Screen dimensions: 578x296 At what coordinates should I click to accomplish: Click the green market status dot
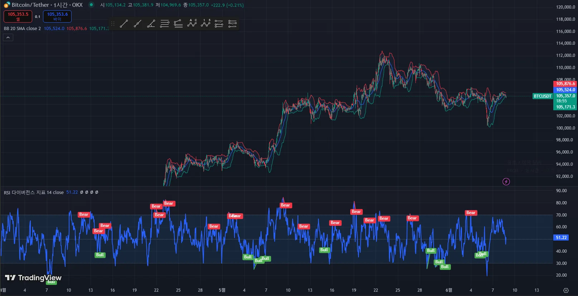(91, 5)
